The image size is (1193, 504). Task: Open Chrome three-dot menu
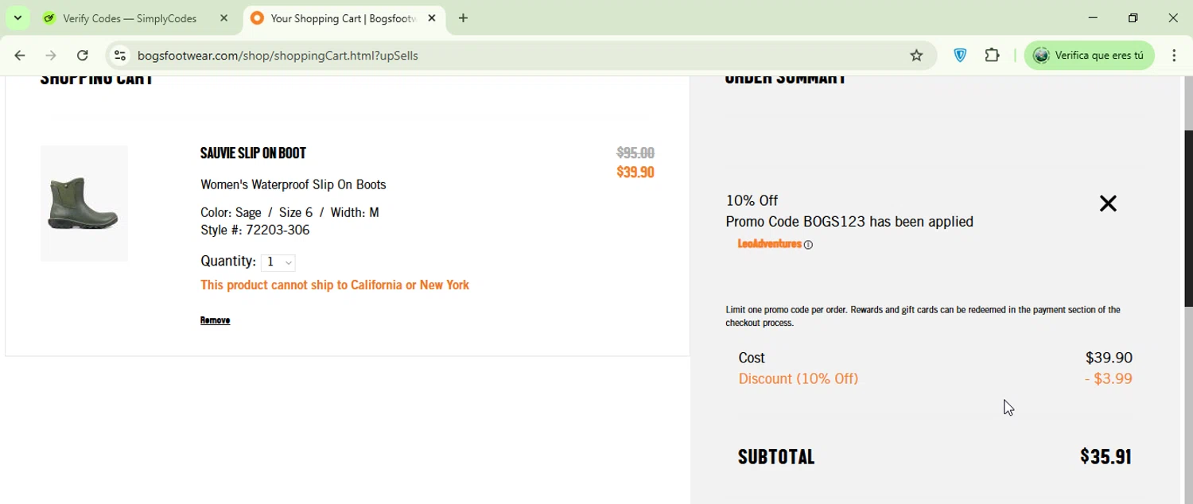click(x=1174, y=56)
